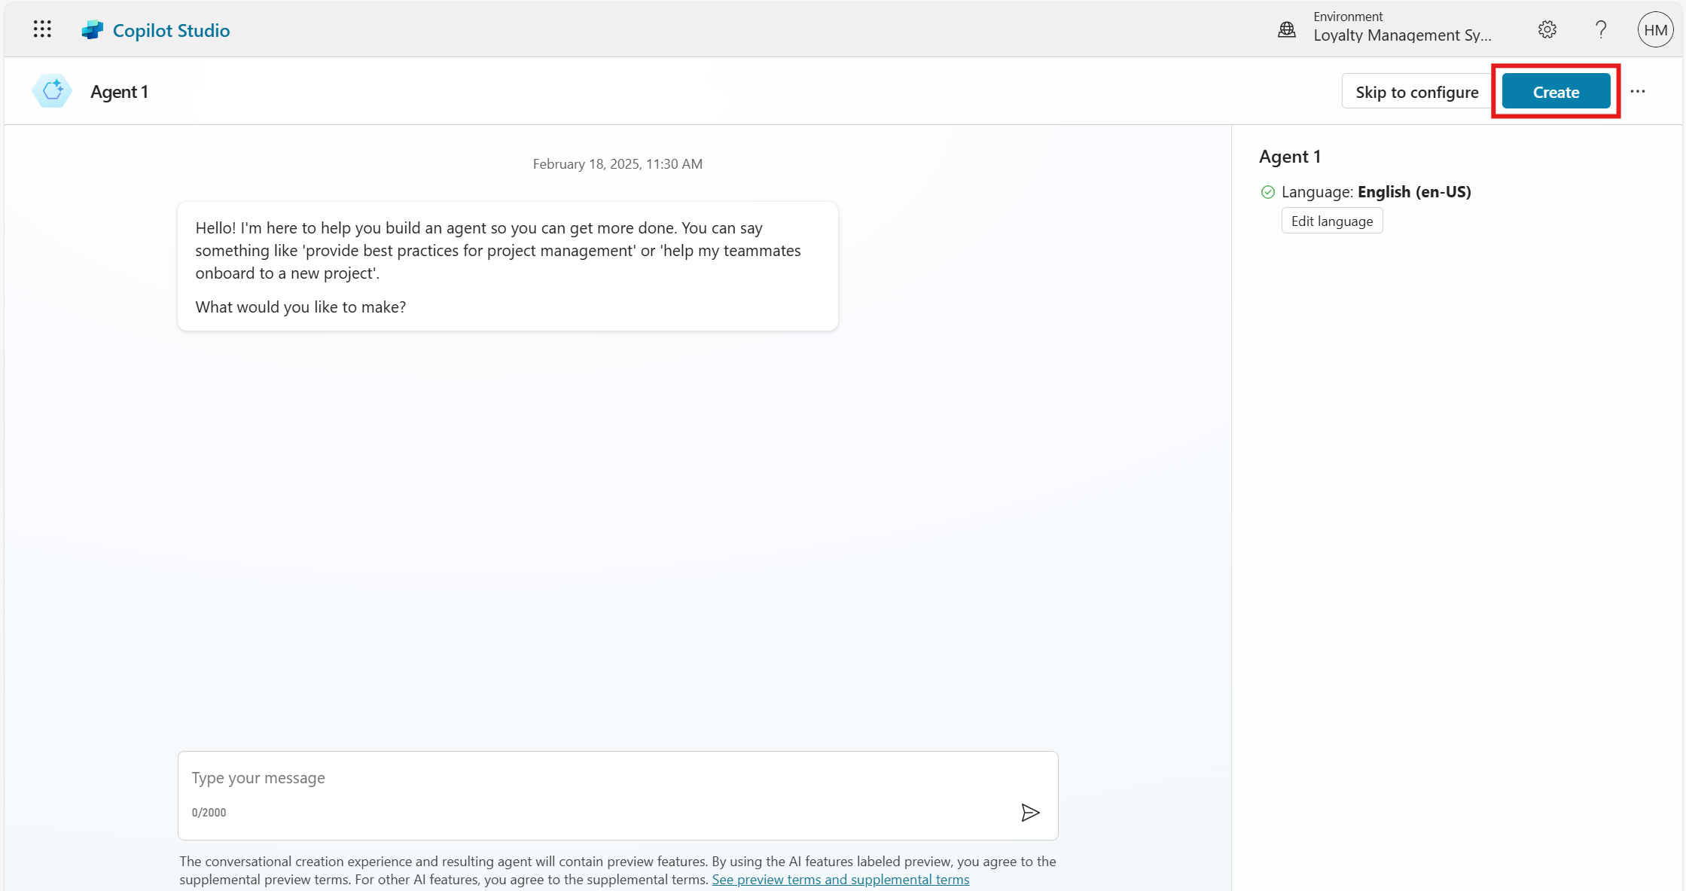Click the green language checkmark icon
Image resolution: width=1686 pixels, height=891 pixels.
pyautogui.click(x=1268, y=192)
